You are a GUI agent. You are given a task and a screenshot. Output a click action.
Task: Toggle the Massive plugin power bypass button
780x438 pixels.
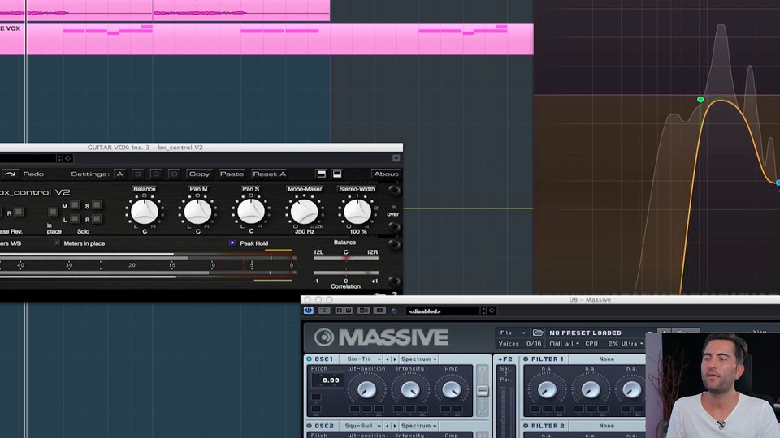tap(309, 311)
